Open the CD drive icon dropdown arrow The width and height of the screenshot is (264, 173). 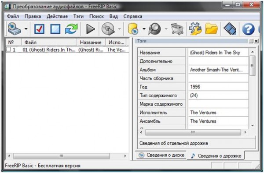pyautogui.click(x=26, y=29)
